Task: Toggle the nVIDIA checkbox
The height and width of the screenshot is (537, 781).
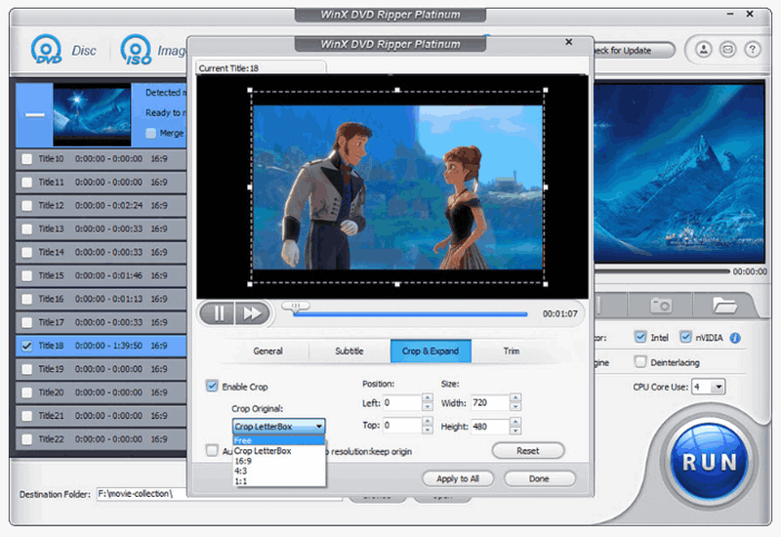Action: (x=686, y=337)
